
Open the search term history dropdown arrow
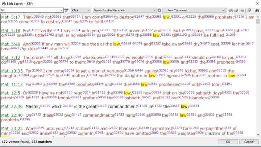point(61,10)
